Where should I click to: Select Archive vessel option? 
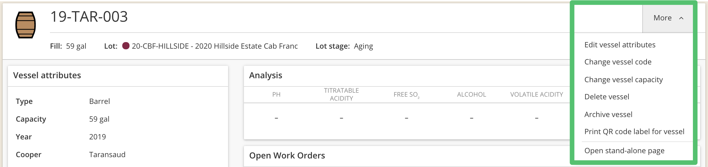608,114
